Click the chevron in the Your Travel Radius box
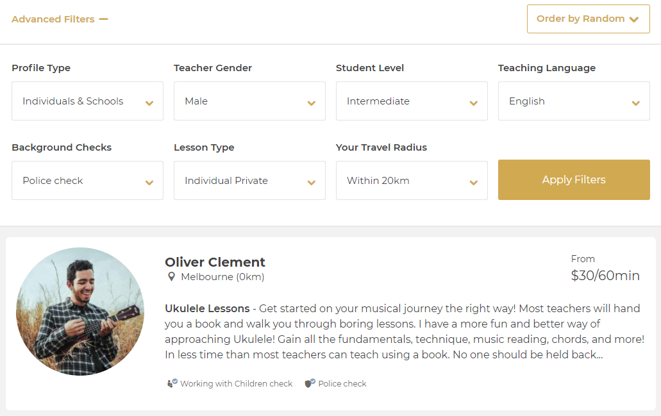Image resolution: width=661 pixels, height=416 pixels. [x=473, y=183]
